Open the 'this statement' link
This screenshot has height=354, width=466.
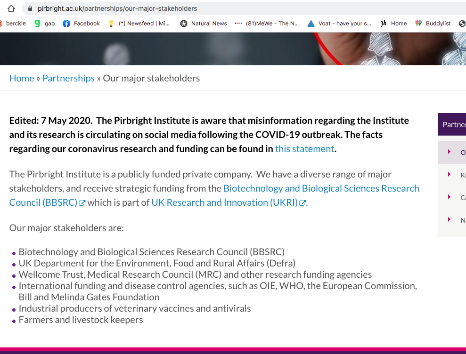point(305,149)
